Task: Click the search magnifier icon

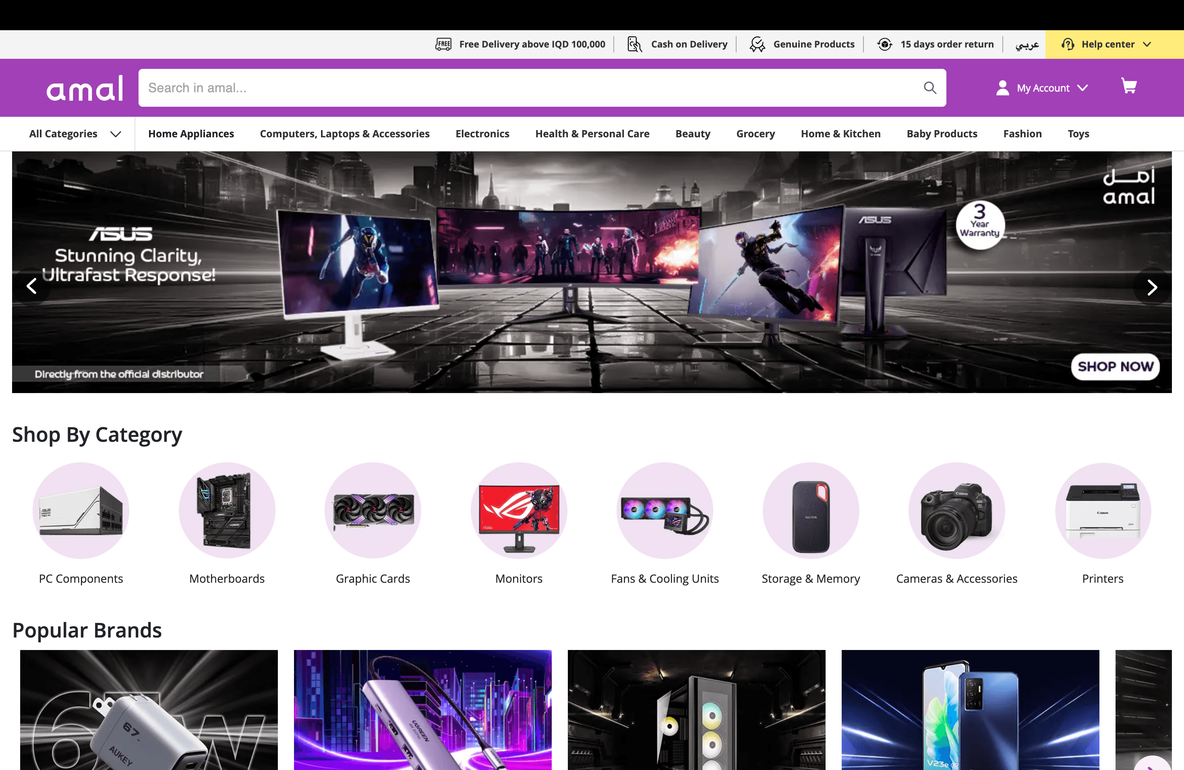Action: click(930, 88)
